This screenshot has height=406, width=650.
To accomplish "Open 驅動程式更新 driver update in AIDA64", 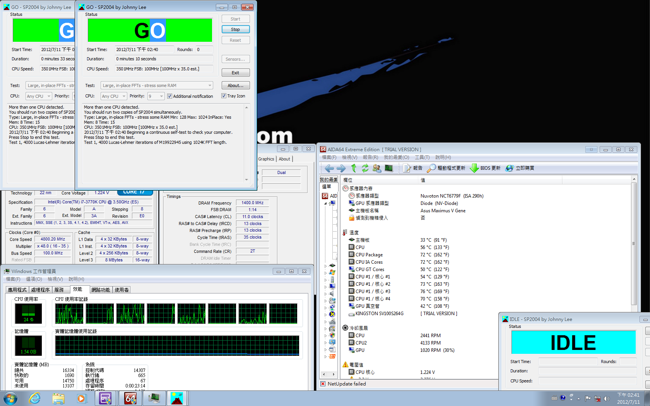I will click(x=446, y=168).
